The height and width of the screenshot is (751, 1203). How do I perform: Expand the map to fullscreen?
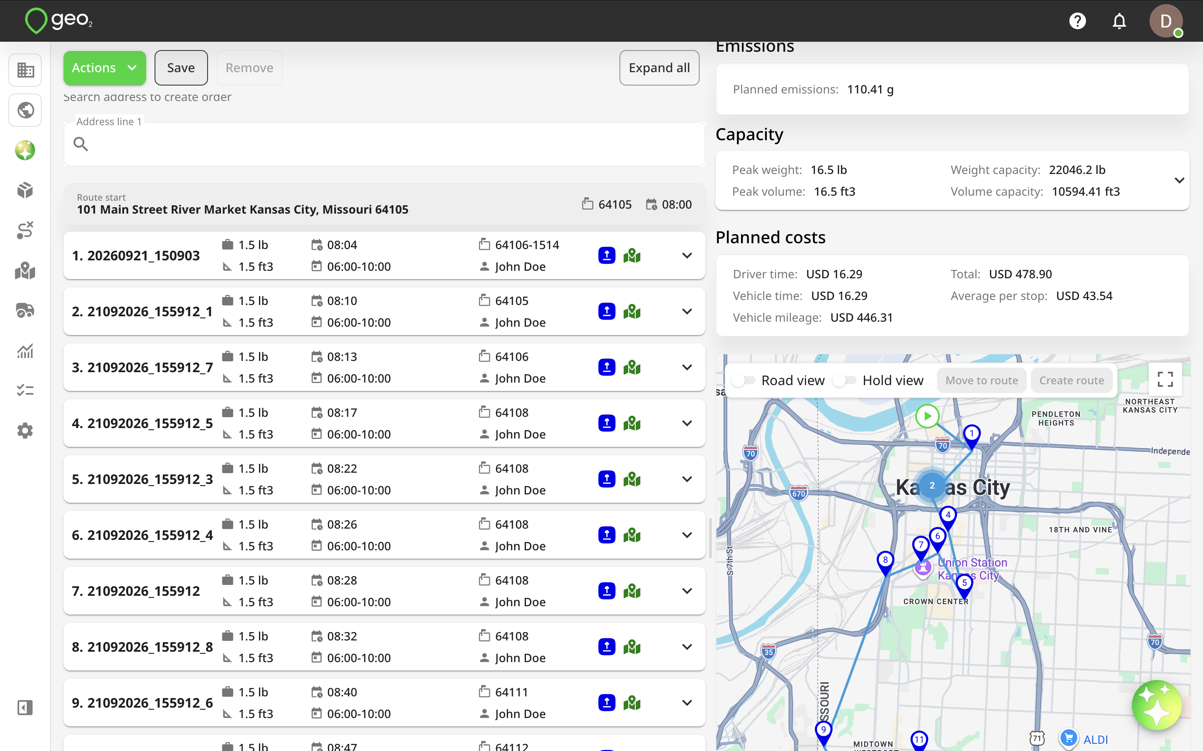coord(1165,380)
